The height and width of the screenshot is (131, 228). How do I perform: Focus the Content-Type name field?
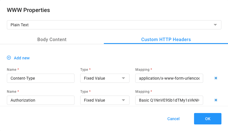41,78
